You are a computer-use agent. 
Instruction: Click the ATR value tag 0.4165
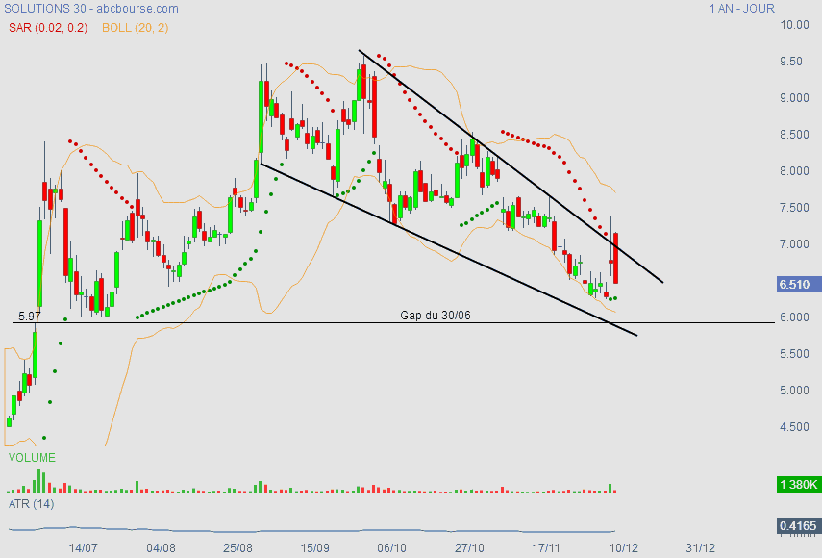(798, 525)
